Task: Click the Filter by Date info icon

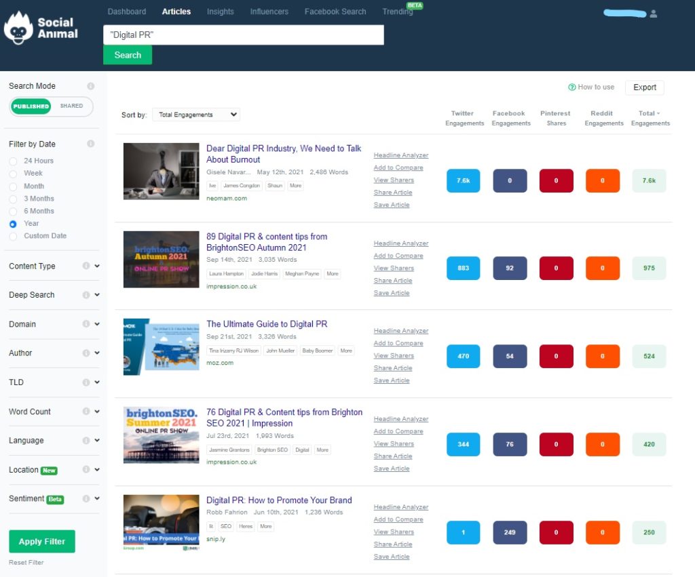Action: tap(90, 144)
